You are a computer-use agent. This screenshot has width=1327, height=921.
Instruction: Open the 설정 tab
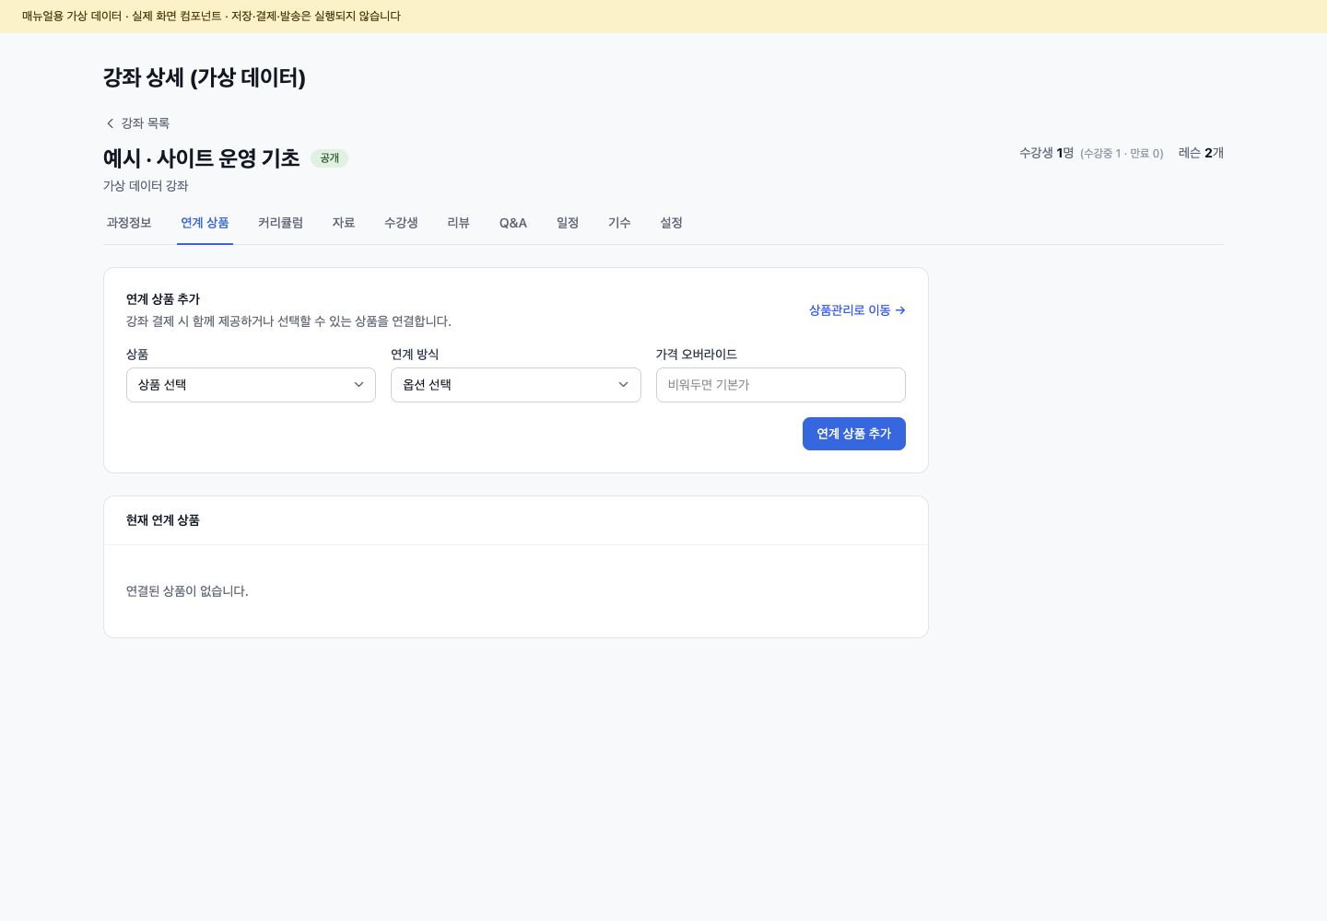[x=671, y=223]
